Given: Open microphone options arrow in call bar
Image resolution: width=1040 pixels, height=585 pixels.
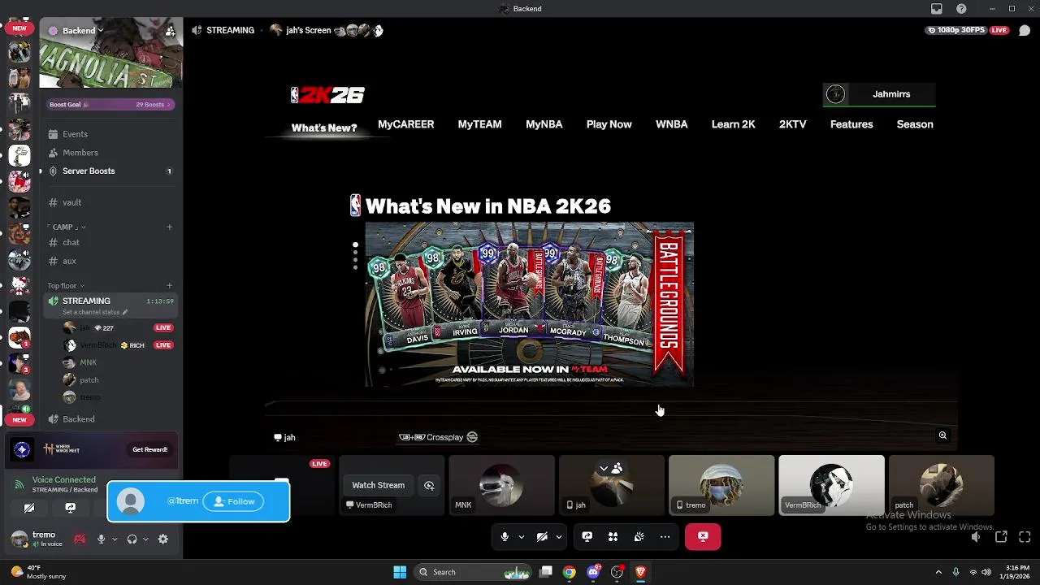Looking at the screenshot, I should tap(522, 536).
